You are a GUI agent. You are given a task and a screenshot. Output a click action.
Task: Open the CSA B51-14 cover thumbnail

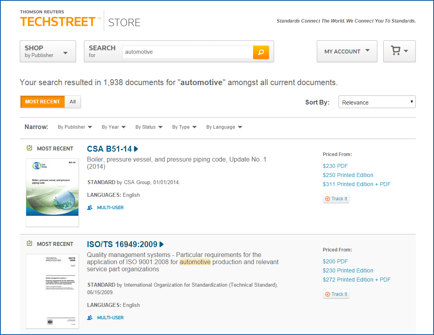point(52,193)
